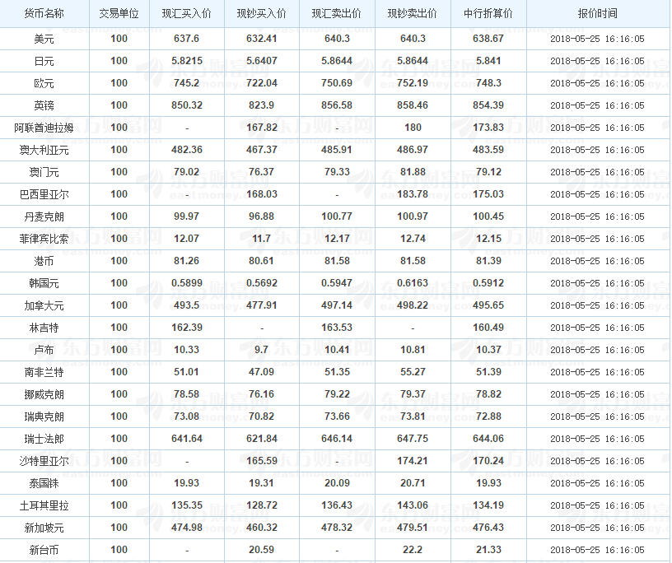
Task: Click the 12.74 value in 菲律宾比索 row
Action: click(413, 239)
